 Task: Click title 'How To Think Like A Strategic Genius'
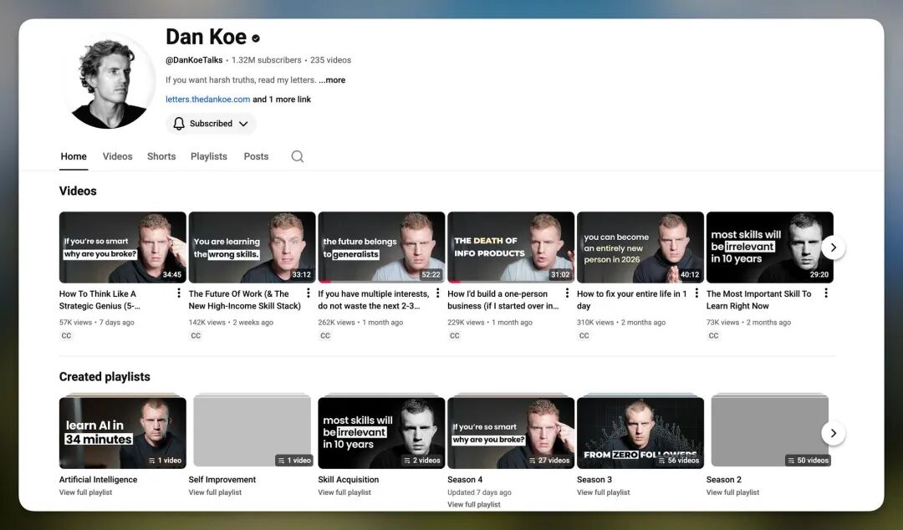coord(99,300)
